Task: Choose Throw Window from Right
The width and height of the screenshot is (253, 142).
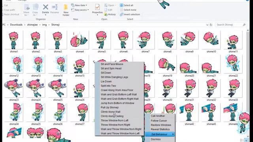Action: pos(115,125)
